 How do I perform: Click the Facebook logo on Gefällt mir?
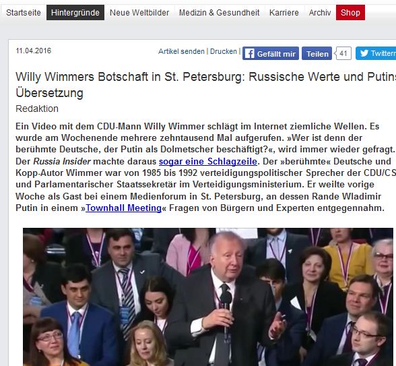(x=249, y=54)
